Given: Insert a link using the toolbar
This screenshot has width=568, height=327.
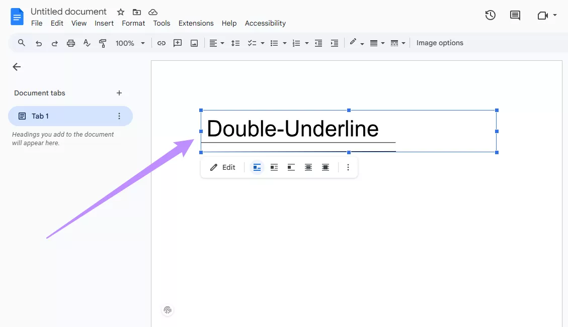Looking at the screenshot, I should tap(160, 43).
